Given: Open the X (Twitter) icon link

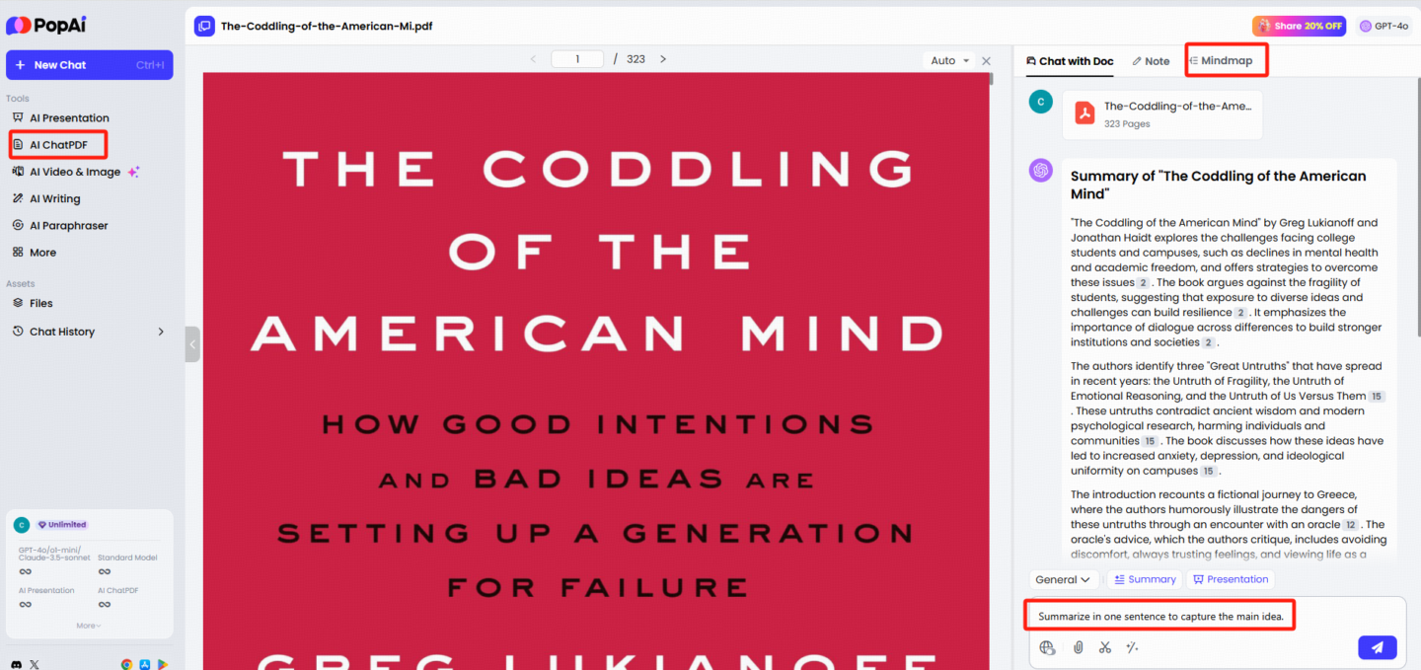Looking at the screenshot, I should (35, 665).
